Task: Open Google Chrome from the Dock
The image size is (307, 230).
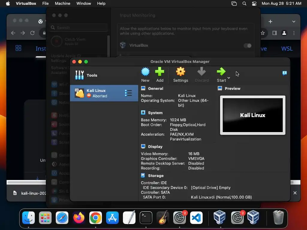Action: tap(96, 218)
